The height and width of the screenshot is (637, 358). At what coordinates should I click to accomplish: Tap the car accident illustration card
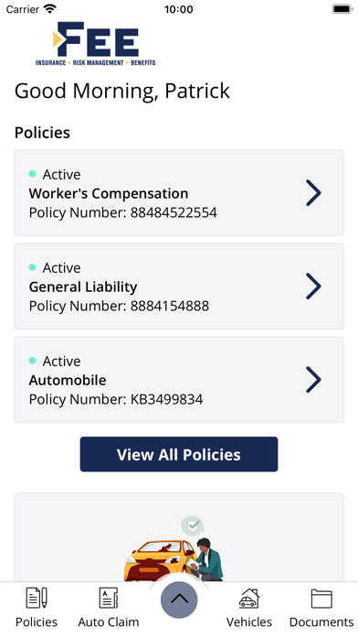(x=179, y=537)
